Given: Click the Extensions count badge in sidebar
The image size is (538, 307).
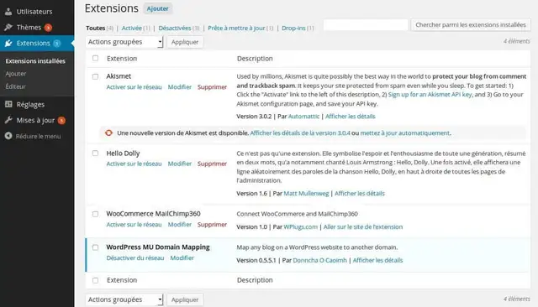Looking at the screenshot, I should [x=57, y=44].
